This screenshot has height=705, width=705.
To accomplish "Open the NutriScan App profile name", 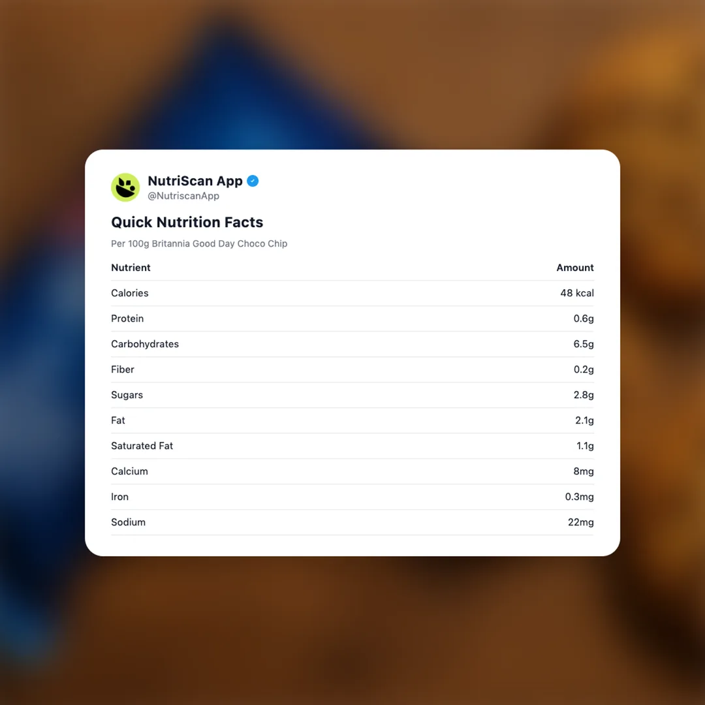I will 195,181.
